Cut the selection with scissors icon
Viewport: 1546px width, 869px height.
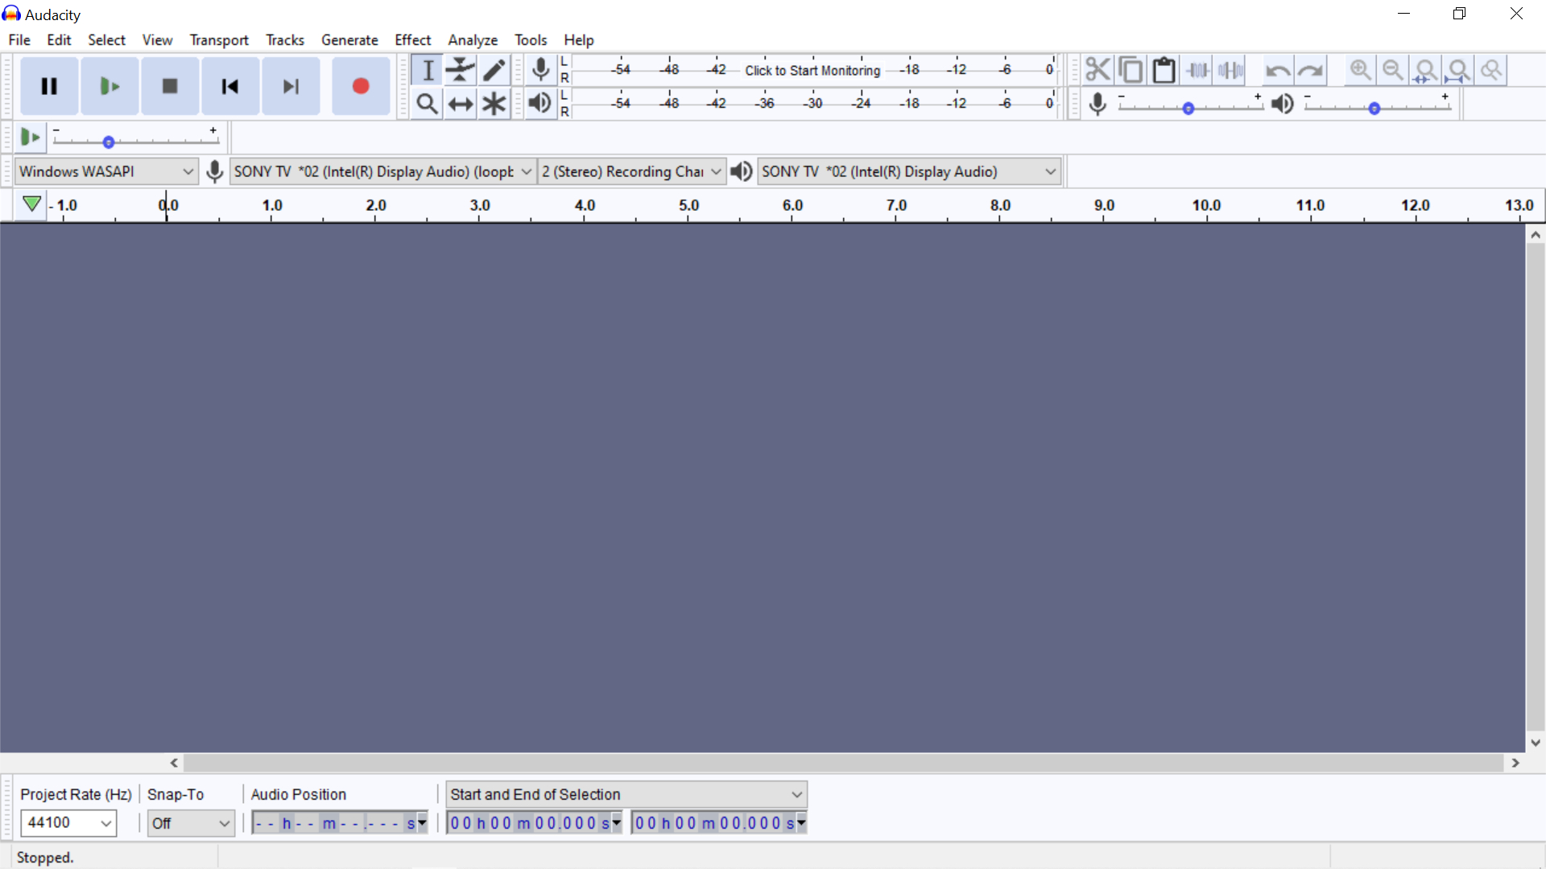[1097, 70]
